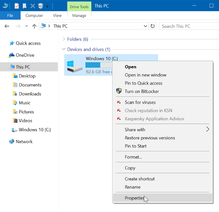Open the File menu tab
Image resolution: width=219 pixels, height=212 pixels.
(10, 16)
